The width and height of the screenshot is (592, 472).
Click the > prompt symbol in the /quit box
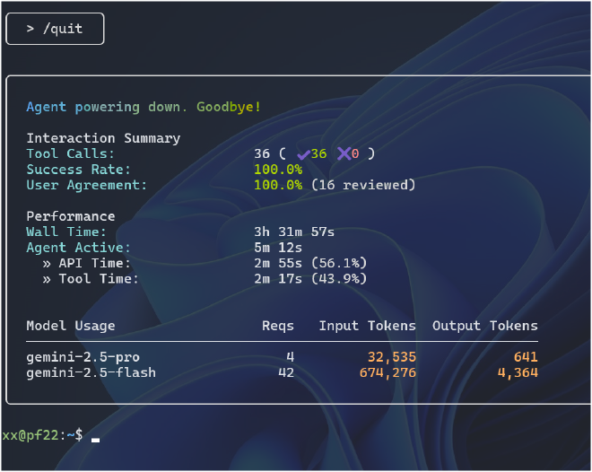tap(30, 29)
